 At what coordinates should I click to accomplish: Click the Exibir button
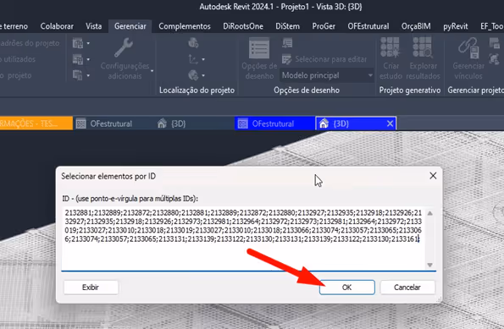pyautogui.click(x=91, y=288)
